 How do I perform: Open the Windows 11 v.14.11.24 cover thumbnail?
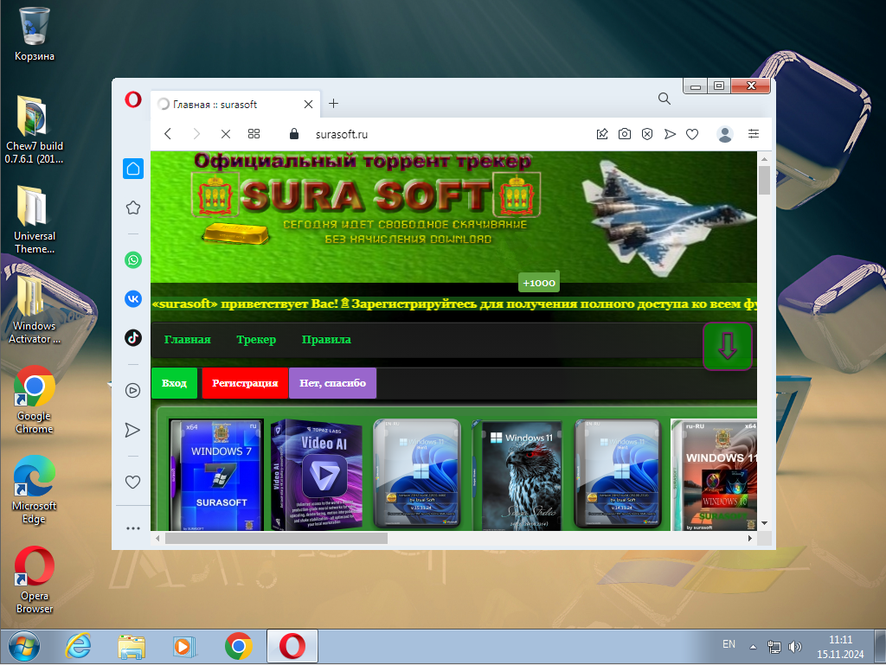618,474
